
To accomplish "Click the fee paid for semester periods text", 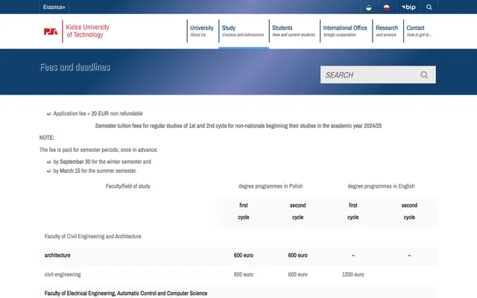I will pos(98,150).
